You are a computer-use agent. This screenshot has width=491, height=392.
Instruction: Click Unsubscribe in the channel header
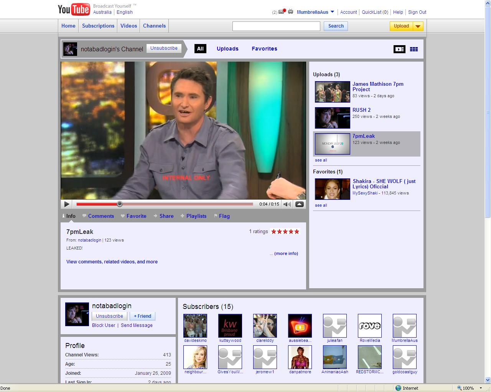[164, 48]
